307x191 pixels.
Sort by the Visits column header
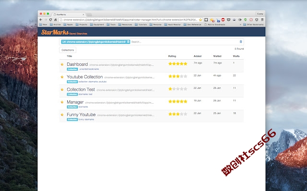click(x=236, y=56)
